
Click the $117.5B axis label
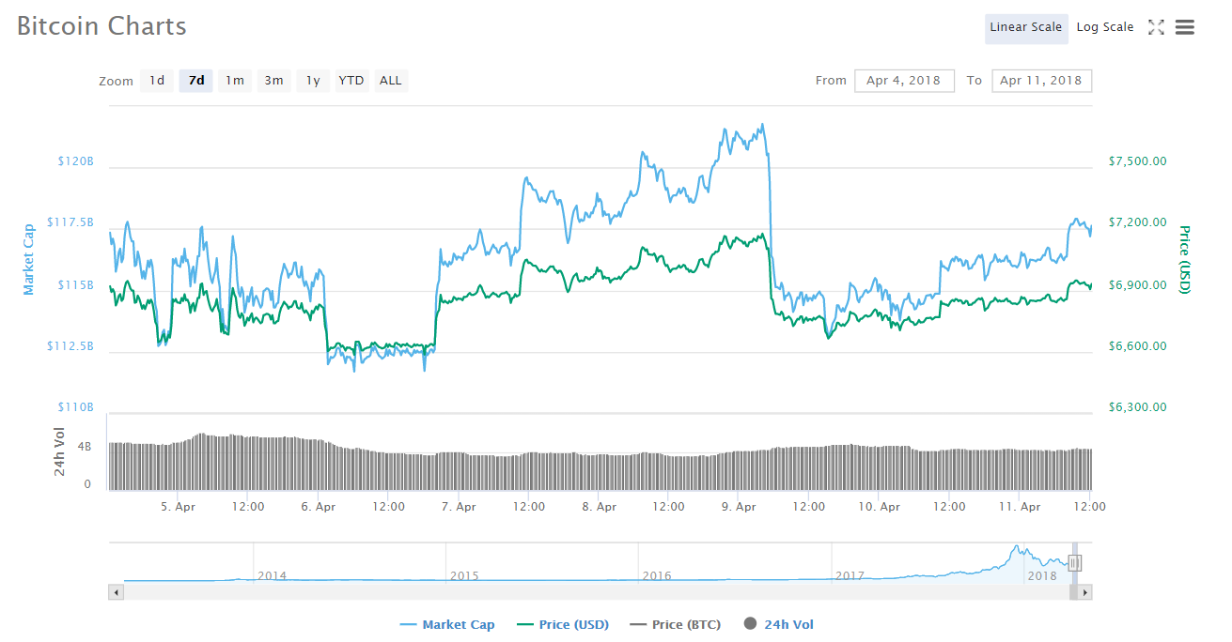pos(70,222)
